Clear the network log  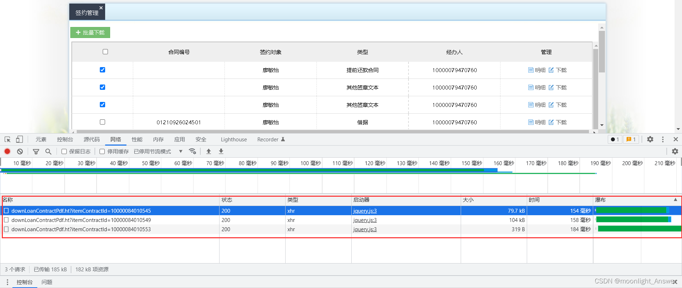(x=20, y=151)
